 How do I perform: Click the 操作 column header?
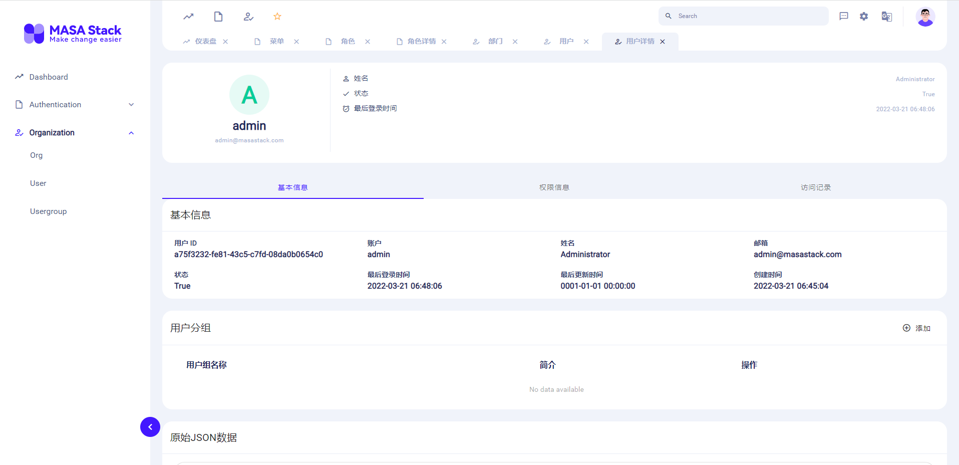[x=749, y=365]
